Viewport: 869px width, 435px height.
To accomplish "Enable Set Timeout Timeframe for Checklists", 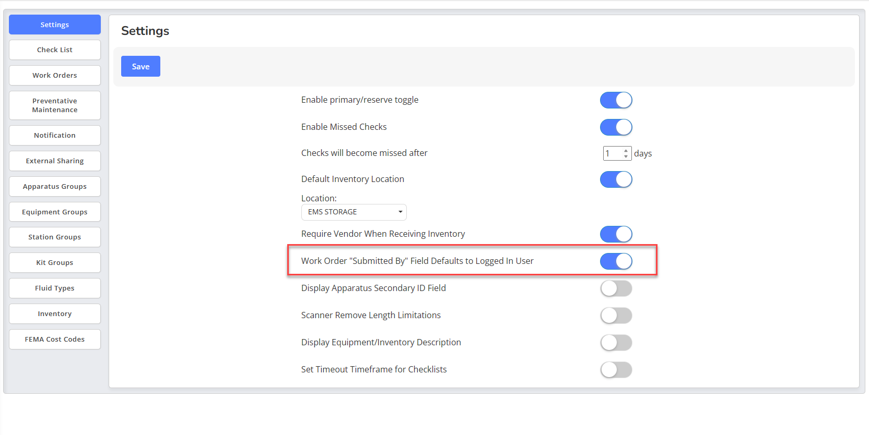I will click(x=616, y=370).
